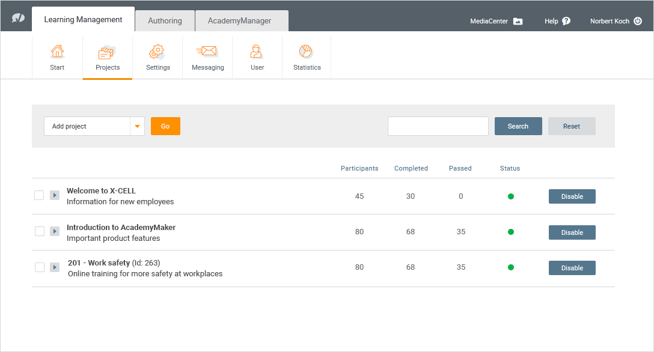Screen dimensions: 654x352
Task: Click the green status dot for Welcome to X-CELL
Action: [x=510, y=196]
